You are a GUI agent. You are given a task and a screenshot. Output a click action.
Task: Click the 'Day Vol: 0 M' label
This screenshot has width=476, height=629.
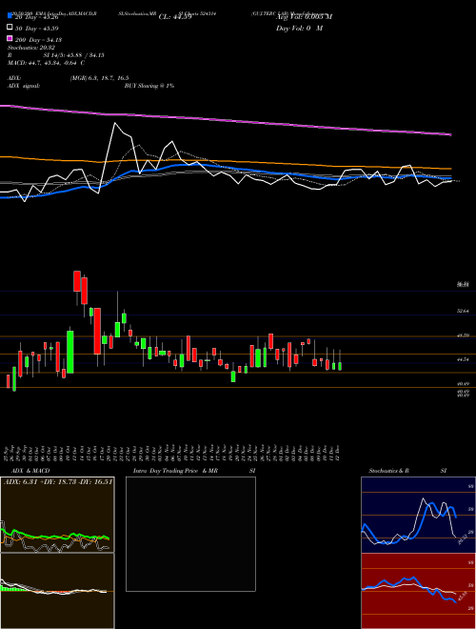point(299,28)
